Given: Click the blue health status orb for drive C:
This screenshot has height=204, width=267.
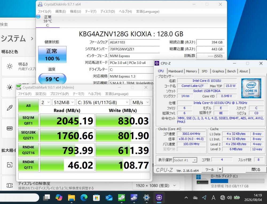Looking at the screenshot, I should [x=38, y=17].
